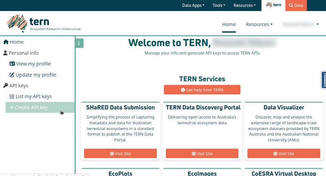Select Personal info in sidebar
The height and width of the screenshot is (176, 326).
click(x=21, y=53)
